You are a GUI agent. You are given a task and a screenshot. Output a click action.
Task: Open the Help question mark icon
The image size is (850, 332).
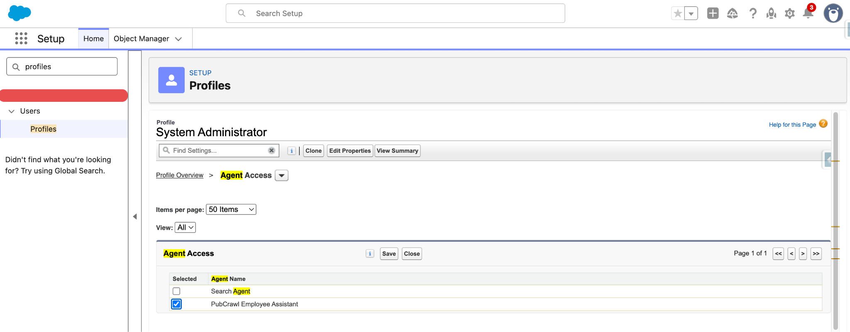752,13
